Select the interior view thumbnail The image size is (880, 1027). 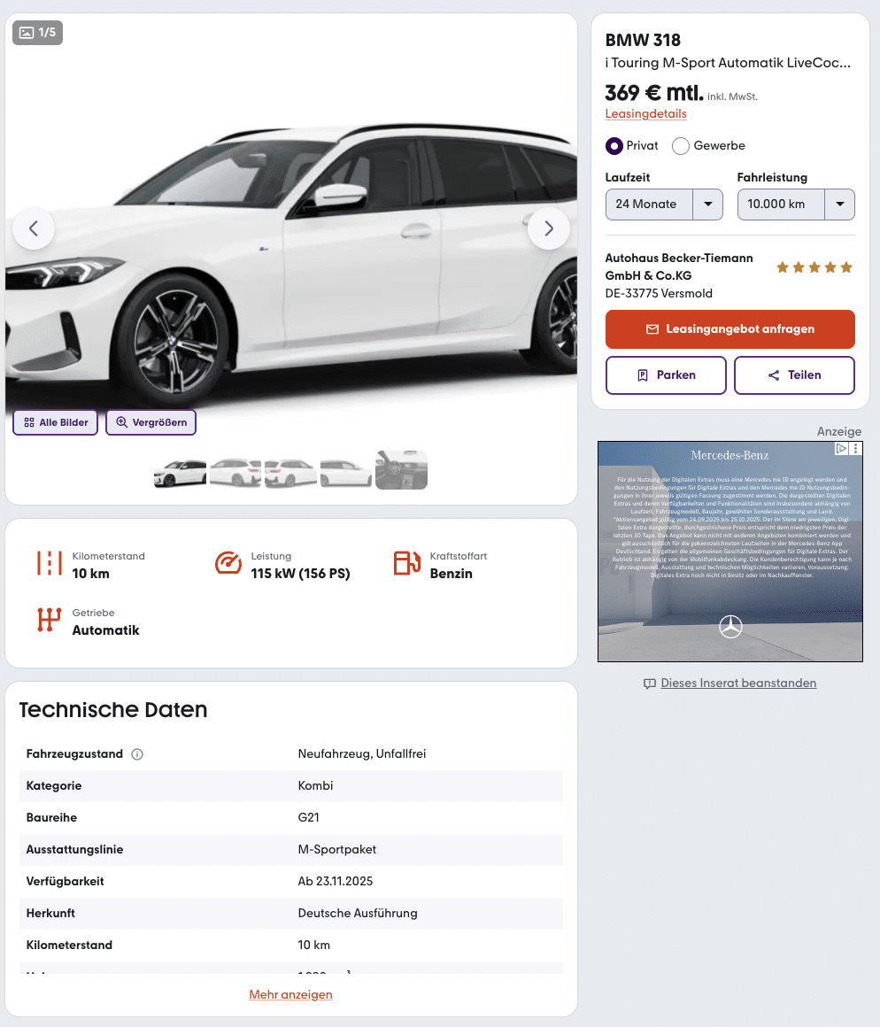(401, 469)
